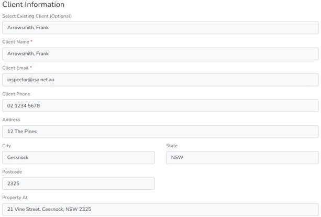Click the City label
Viewport: 321px width, 217px height.
coord(6,146)
